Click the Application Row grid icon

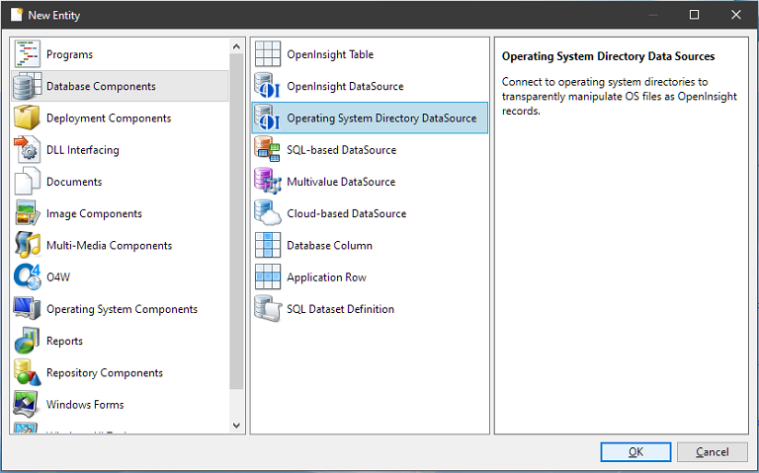coord(268,277)
